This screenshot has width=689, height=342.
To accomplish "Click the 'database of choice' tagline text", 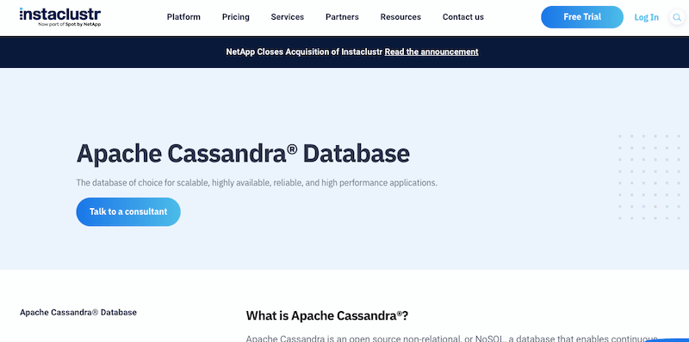I will tap(257, 182).
